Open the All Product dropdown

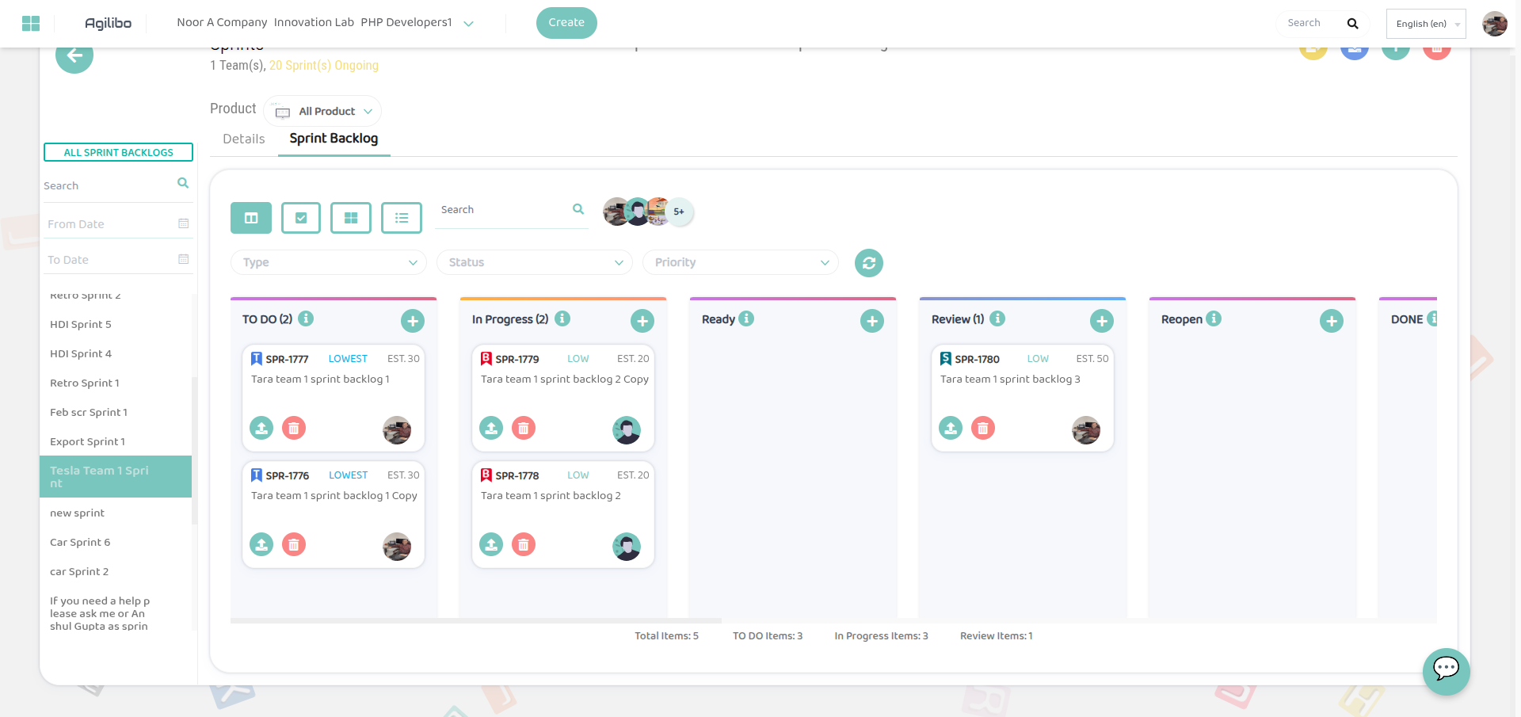click(x=323, y=112)
